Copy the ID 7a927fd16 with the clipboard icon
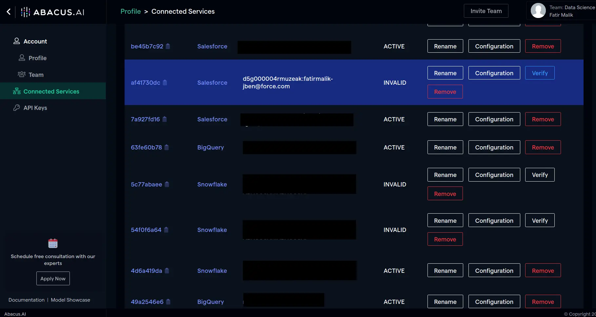Image resolution: width=596 pixels, height=317 pixels. pos(165,119)
